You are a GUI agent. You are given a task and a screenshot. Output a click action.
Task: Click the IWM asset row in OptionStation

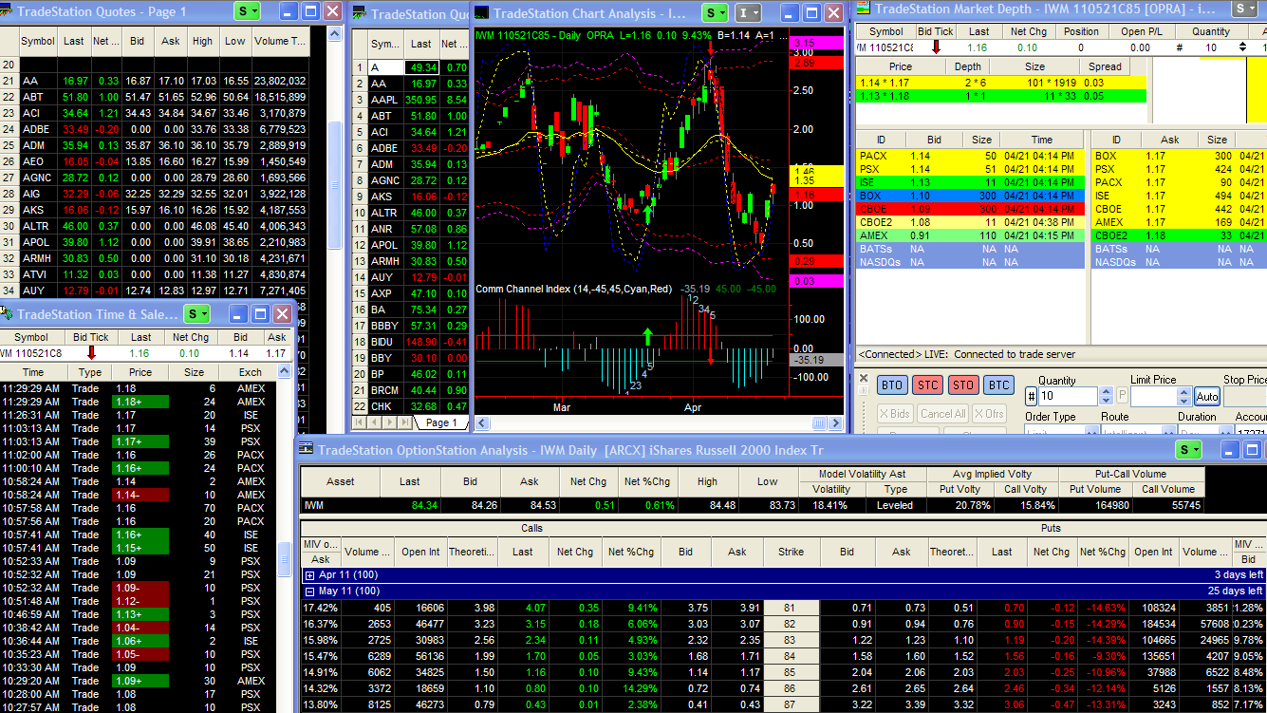pos(753,505)
